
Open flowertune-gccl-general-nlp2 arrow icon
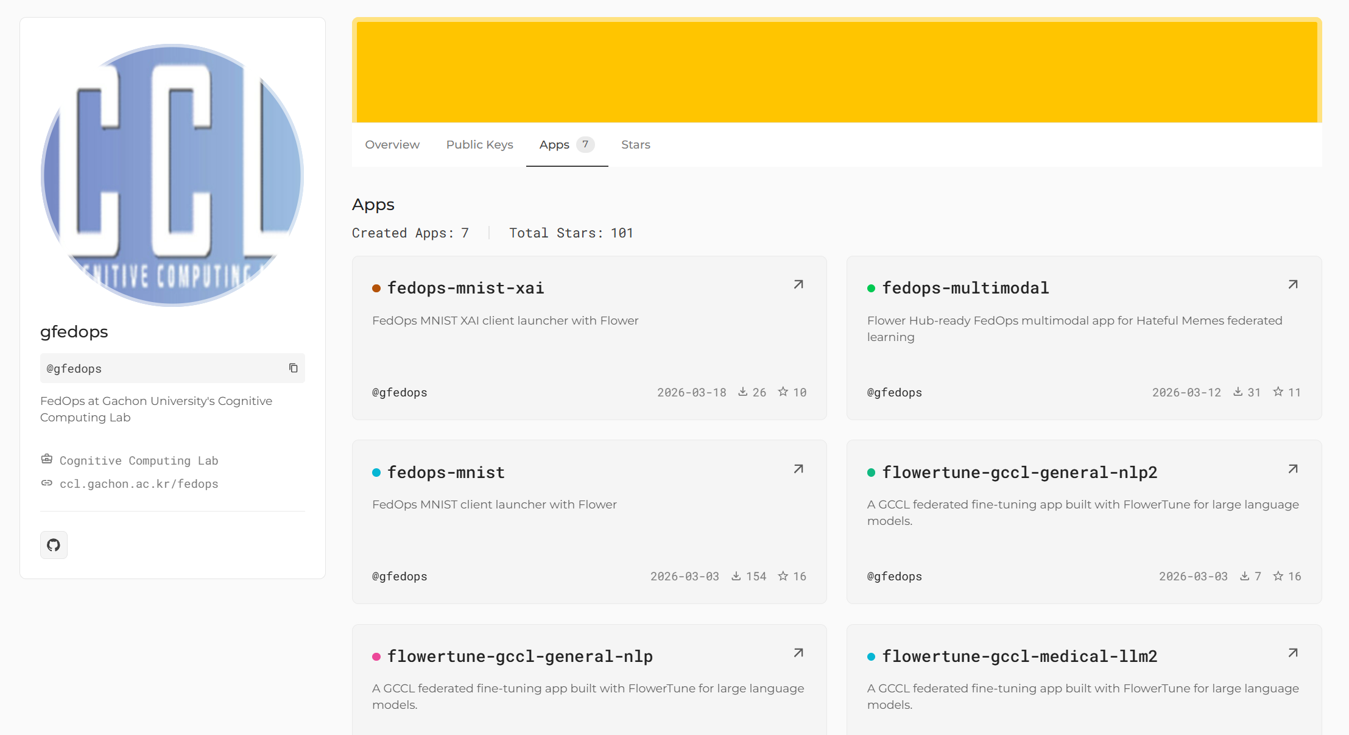tap(1293, 469)
